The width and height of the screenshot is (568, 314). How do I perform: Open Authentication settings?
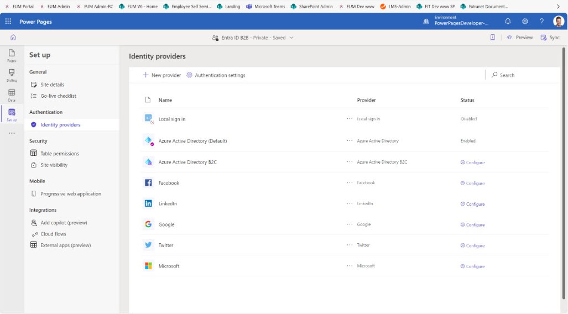(216, 75)
